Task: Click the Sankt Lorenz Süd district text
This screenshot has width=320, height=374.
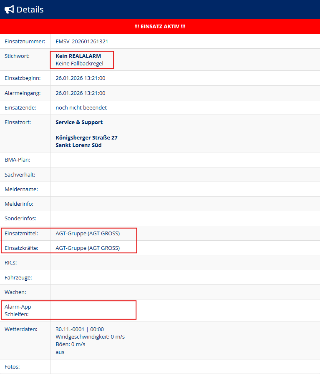Action: click(x=78, y=145)
